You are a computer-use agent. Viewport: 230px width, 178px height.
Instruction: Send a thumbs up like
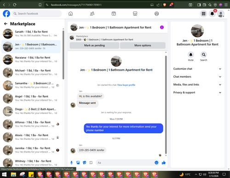[x=164, y=162]
